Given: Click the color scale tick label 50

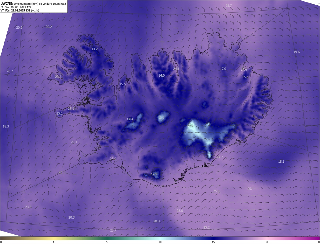Looking at the screenshot, I should (318, 242).
